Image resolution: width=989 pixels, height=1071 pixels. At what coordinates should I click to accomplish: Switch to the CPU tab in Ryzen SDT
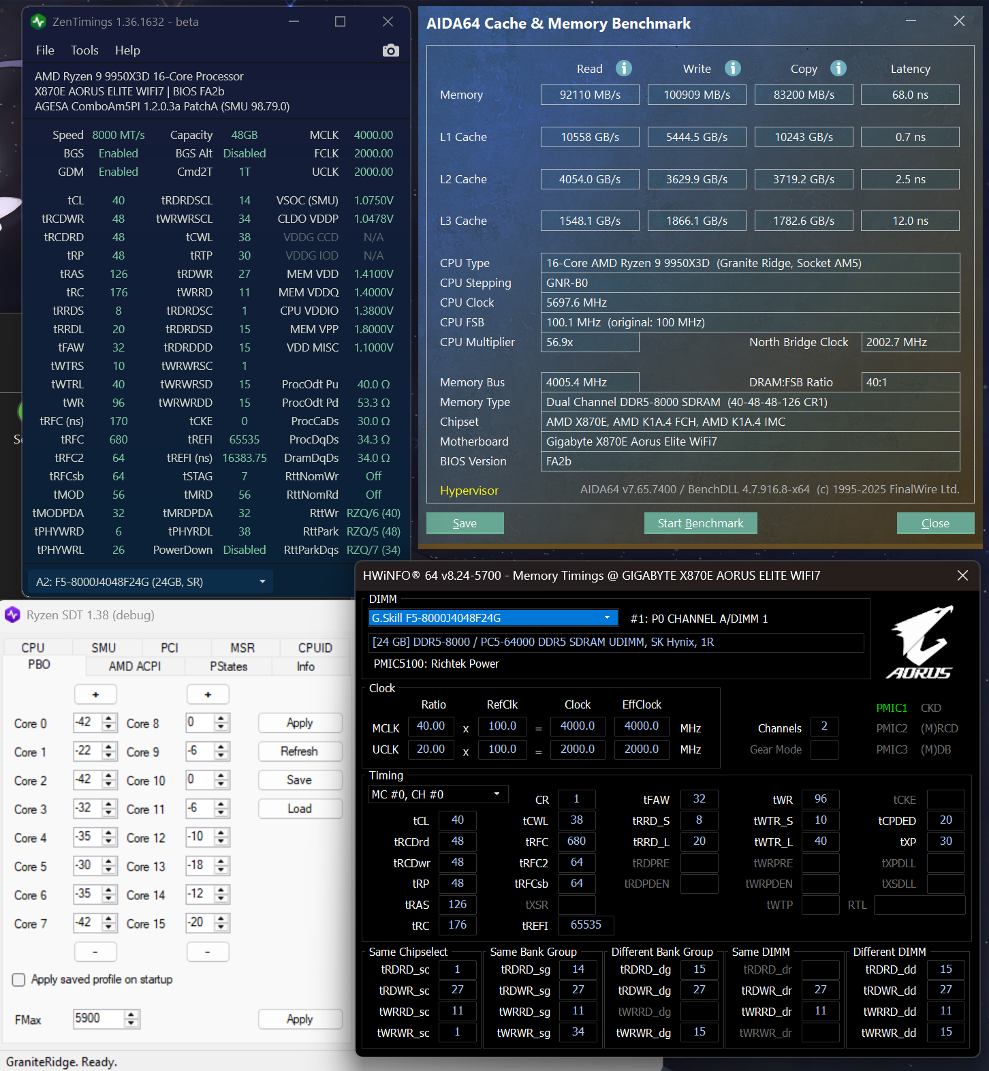(33, 648)
